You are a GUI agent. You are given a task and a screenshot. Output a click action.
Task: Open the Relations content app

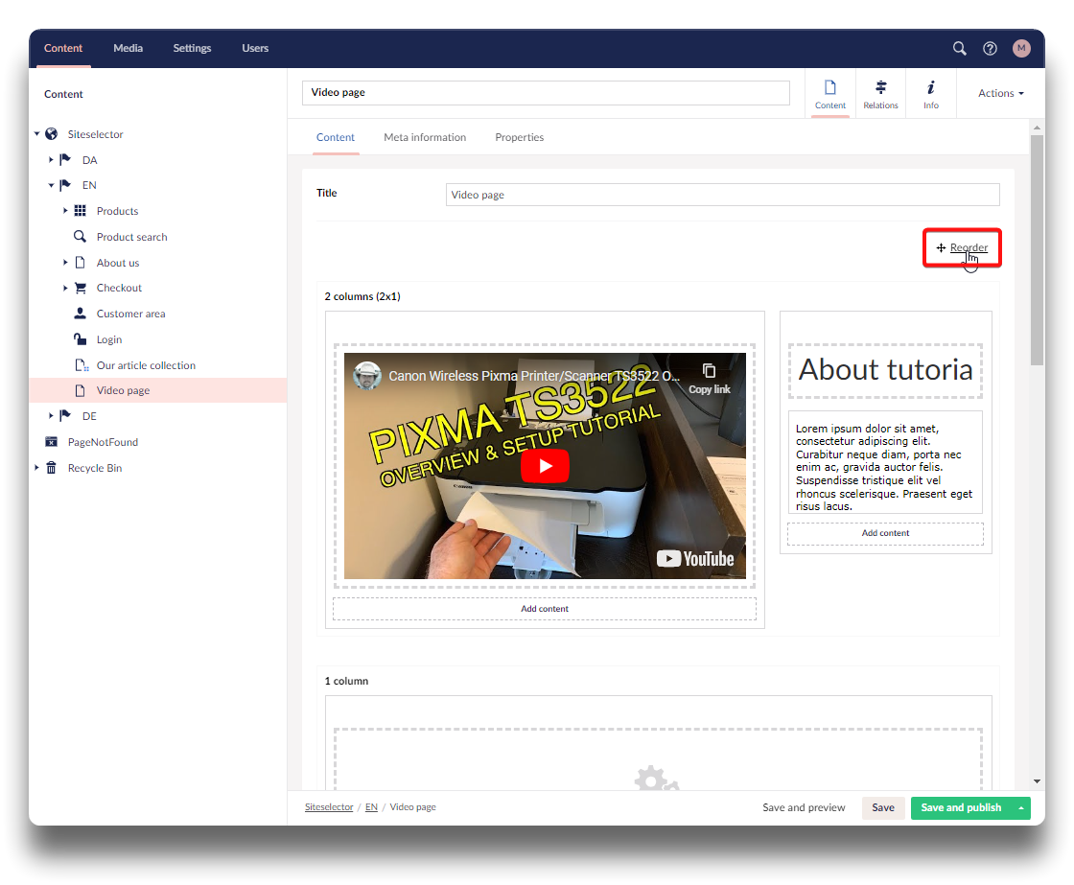880,94
